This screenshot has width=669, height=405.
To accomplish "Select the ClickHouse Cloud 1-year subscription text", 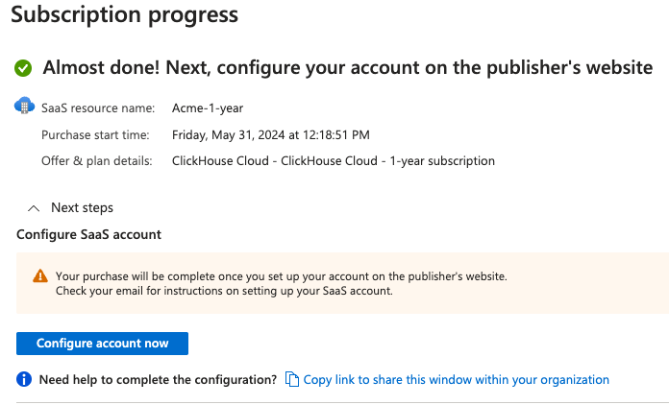I will pos(333,161).
